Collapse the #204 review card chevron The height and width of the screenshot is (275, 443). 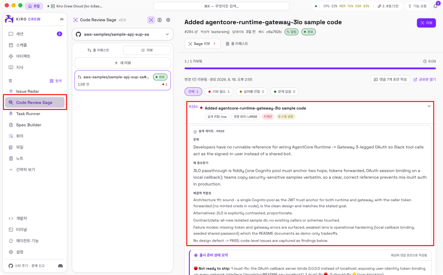point(429,106)
